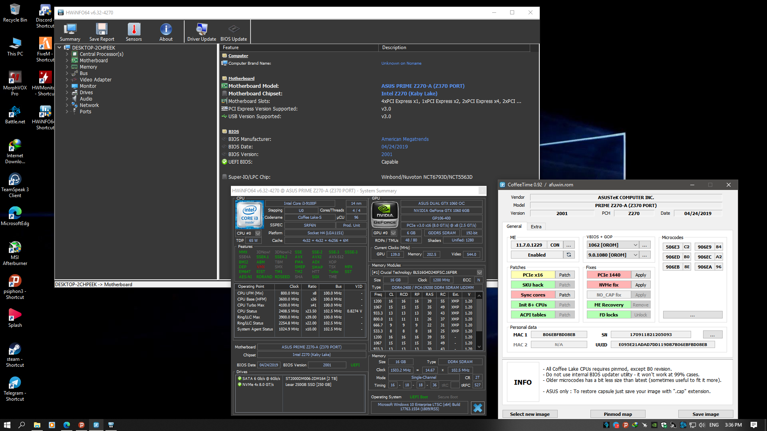
Task: Click the 906EA microcode entry
Action: (705, 267)
